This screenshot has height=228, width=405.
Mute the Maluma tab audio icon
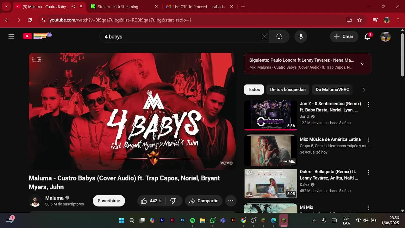pos(73,6)
